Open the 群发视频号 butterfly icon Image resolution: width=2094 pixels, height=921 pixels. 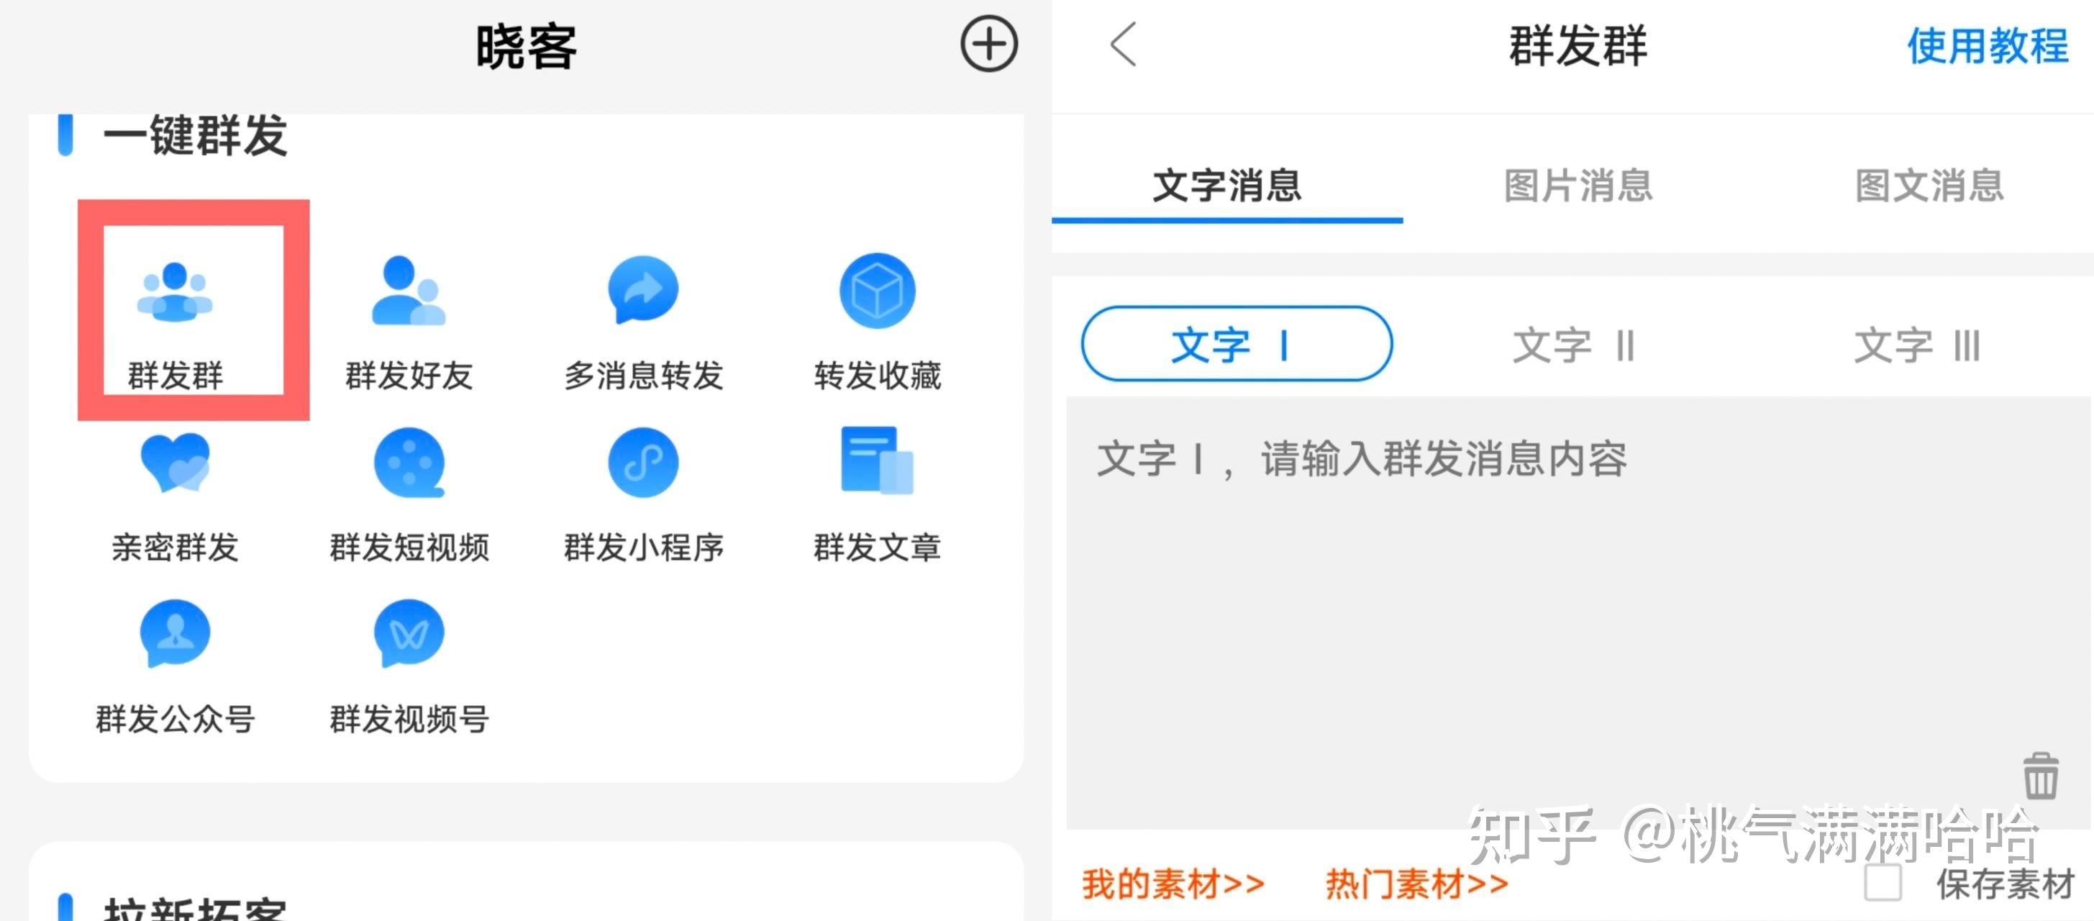409,633
